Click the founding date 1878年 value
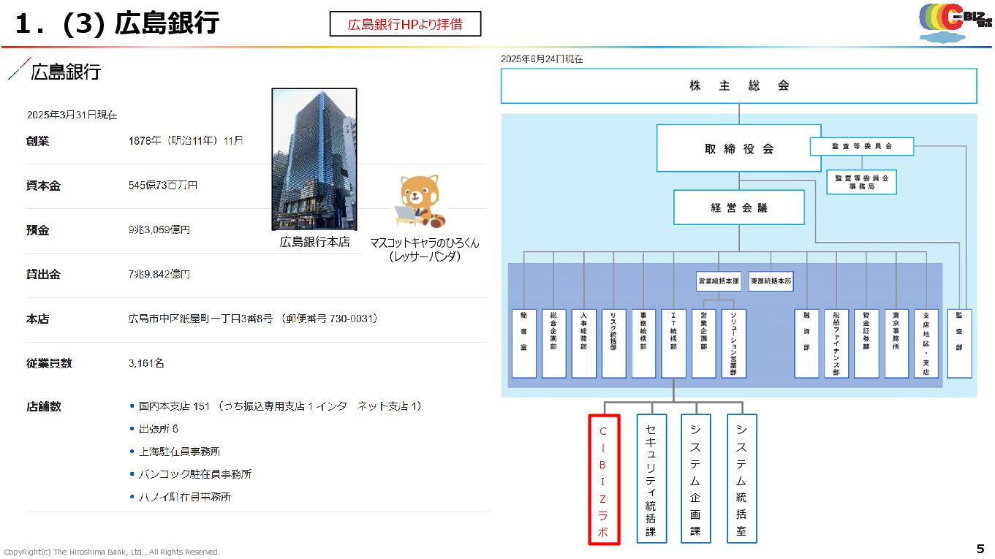This screenshot has height=559, width=995. click(x=186, y=141)
